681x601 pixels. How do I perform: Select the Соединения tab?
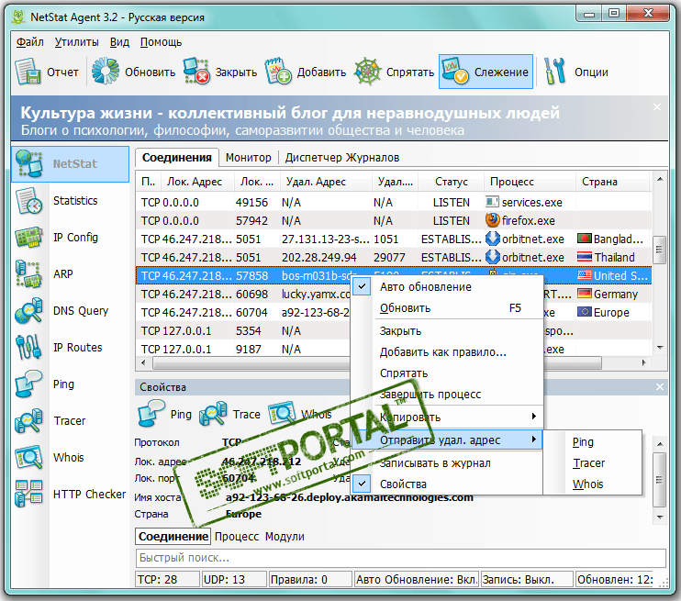pyautogui.click(x=177, y=158)
